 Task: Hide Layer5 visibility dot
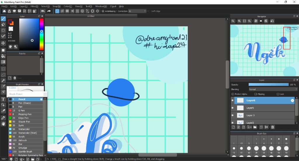pyautogui.click(x=232, y=108)
